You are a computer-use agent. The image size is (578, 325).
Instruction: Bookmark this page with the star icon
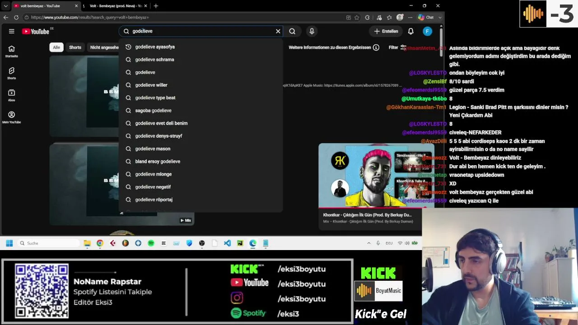pos(357,17)
